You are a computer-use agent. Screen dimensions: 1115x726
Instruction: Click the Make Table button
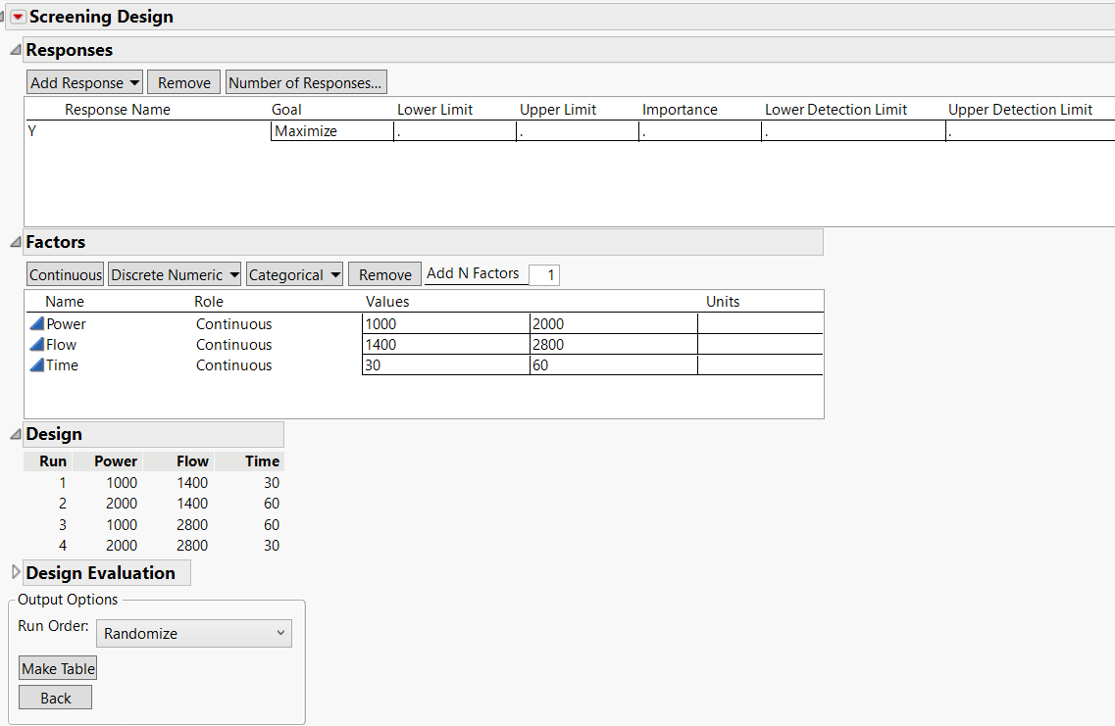(57, 667)
